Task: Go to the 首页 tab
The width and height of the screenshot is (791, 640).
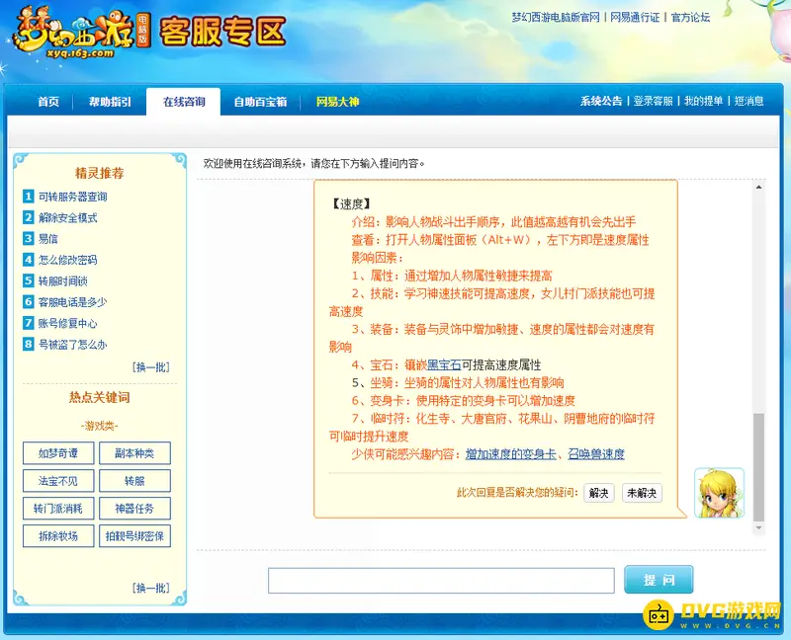Action: (x=48, y=102)
